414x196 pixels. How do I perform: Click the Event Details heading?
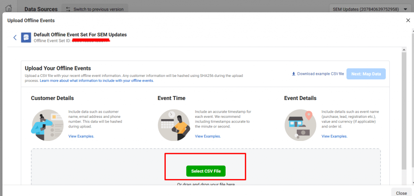(300, 98)
